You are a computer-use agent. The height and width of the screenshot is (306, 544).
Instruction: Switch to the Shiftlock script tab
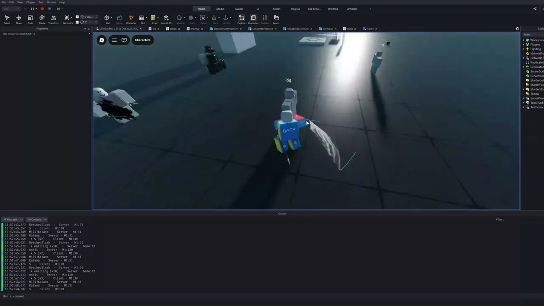[x=328, y=29]
